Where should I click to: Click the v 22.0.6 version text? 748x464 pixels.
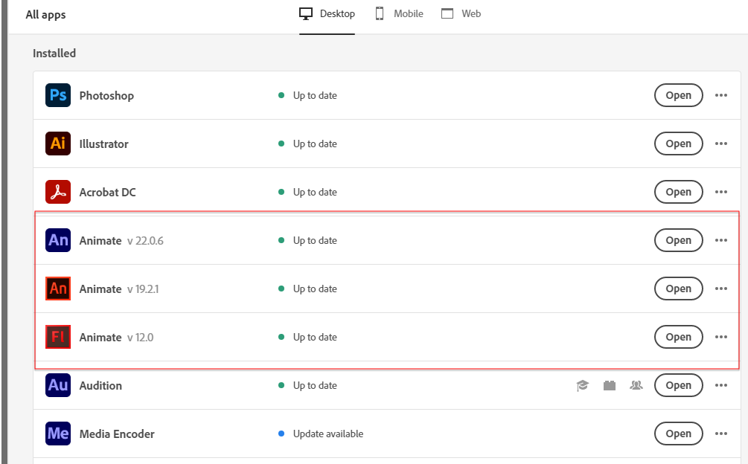coord(145,241)
